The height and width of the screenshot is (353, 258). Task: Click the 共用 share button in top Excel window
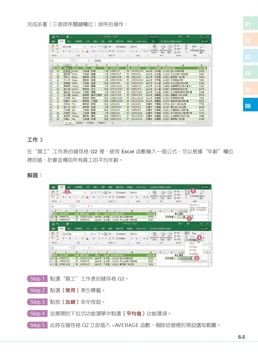pyautogui.click(x=205, y=41)
